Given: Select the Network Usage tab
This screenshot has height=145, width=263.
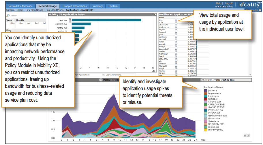Looking at the screenshot, I should click(48, 6).
